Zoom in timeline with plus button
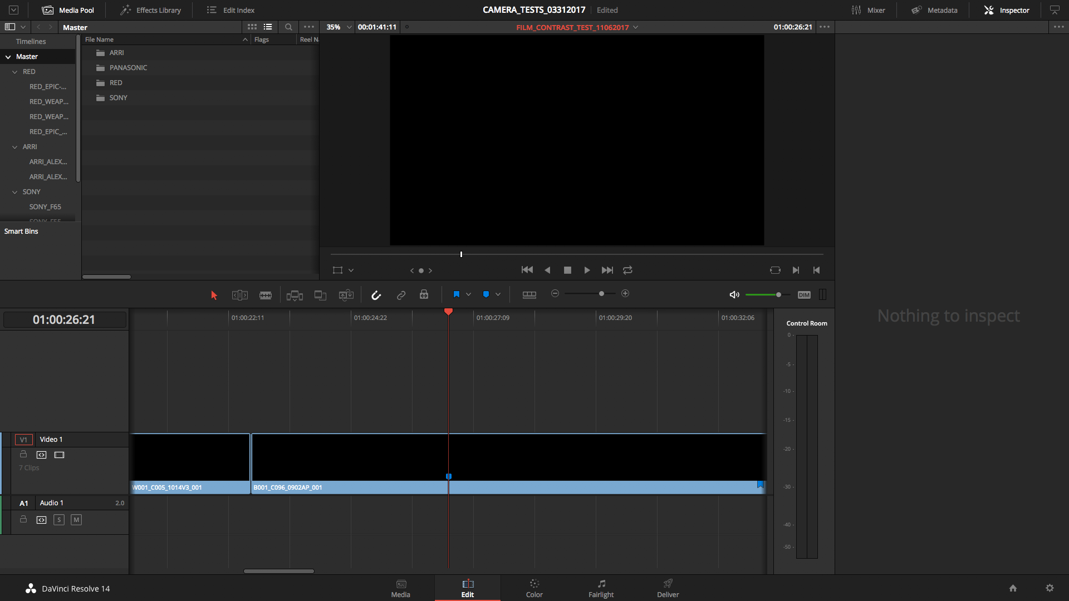1069x601 pixels. pos(625,293)
